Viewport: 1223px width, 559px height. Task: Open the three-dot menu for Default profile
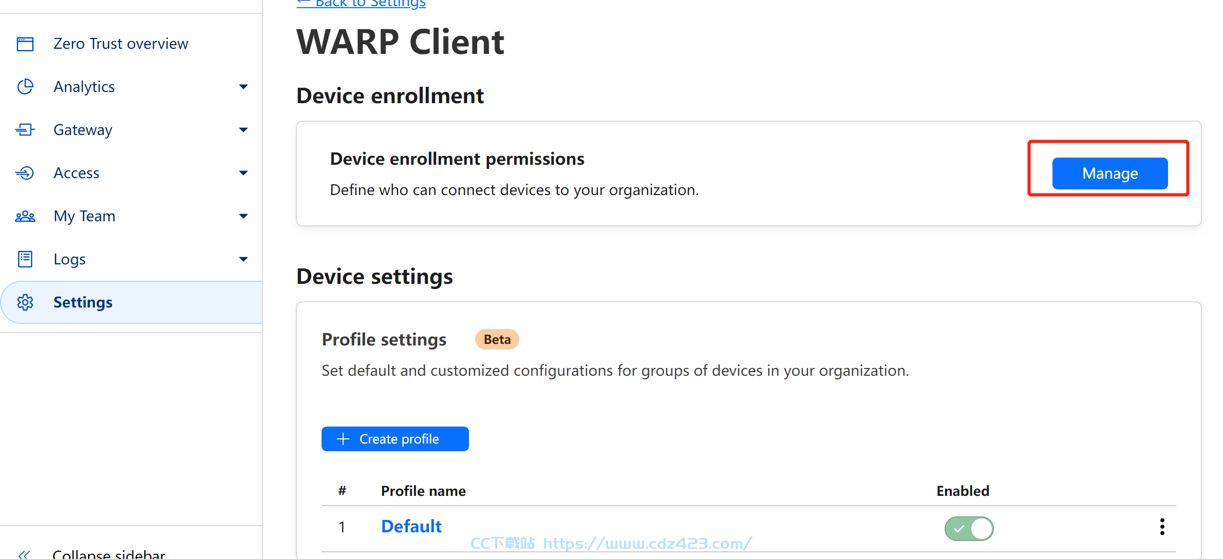[x=1162, y=527]
